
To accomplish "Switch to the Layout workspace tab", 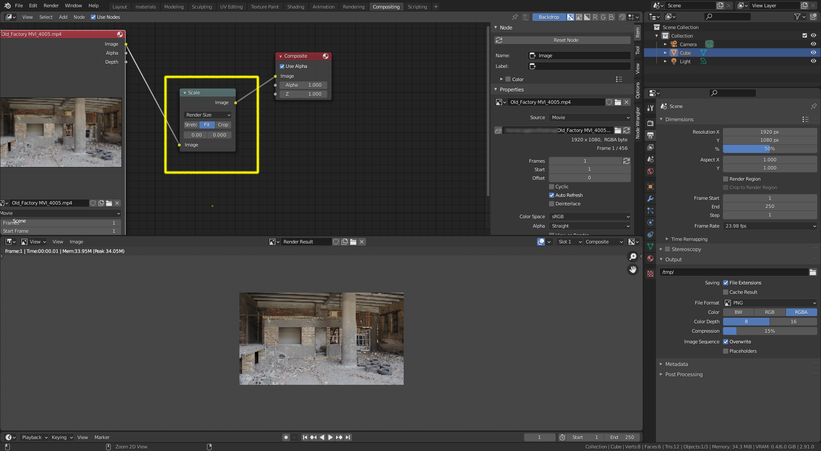I will (120, 7).
